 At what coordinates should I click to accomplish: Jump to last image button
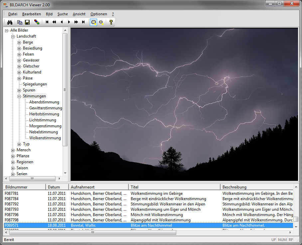pos(83,22)
